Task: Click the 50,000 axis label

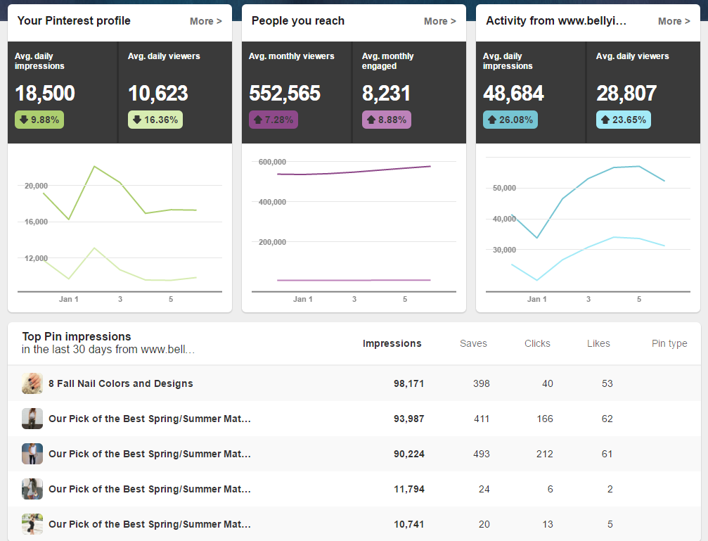Action: coord(504,188)
